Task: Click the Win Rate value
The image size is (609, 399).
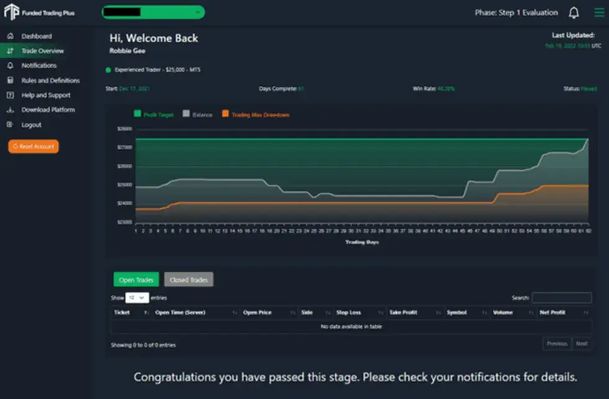Action: (x=446, y=89)
